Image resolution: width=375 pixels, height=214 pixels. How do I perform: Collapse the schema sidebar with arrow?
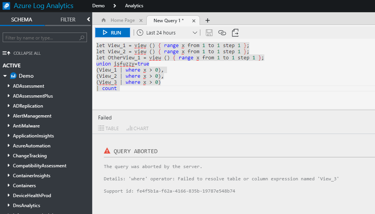[88, 20]
